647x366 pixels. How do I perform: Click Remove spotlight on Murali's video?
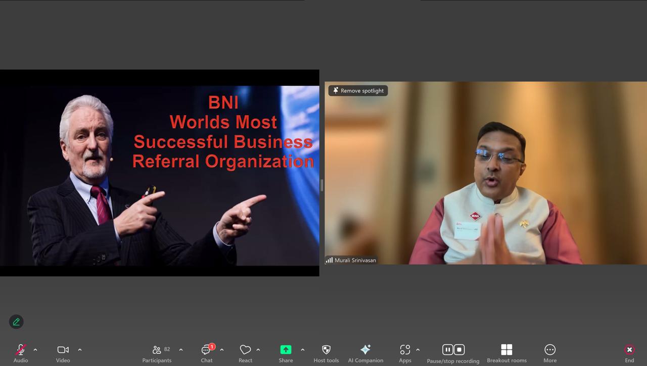(x=358, y=91)
